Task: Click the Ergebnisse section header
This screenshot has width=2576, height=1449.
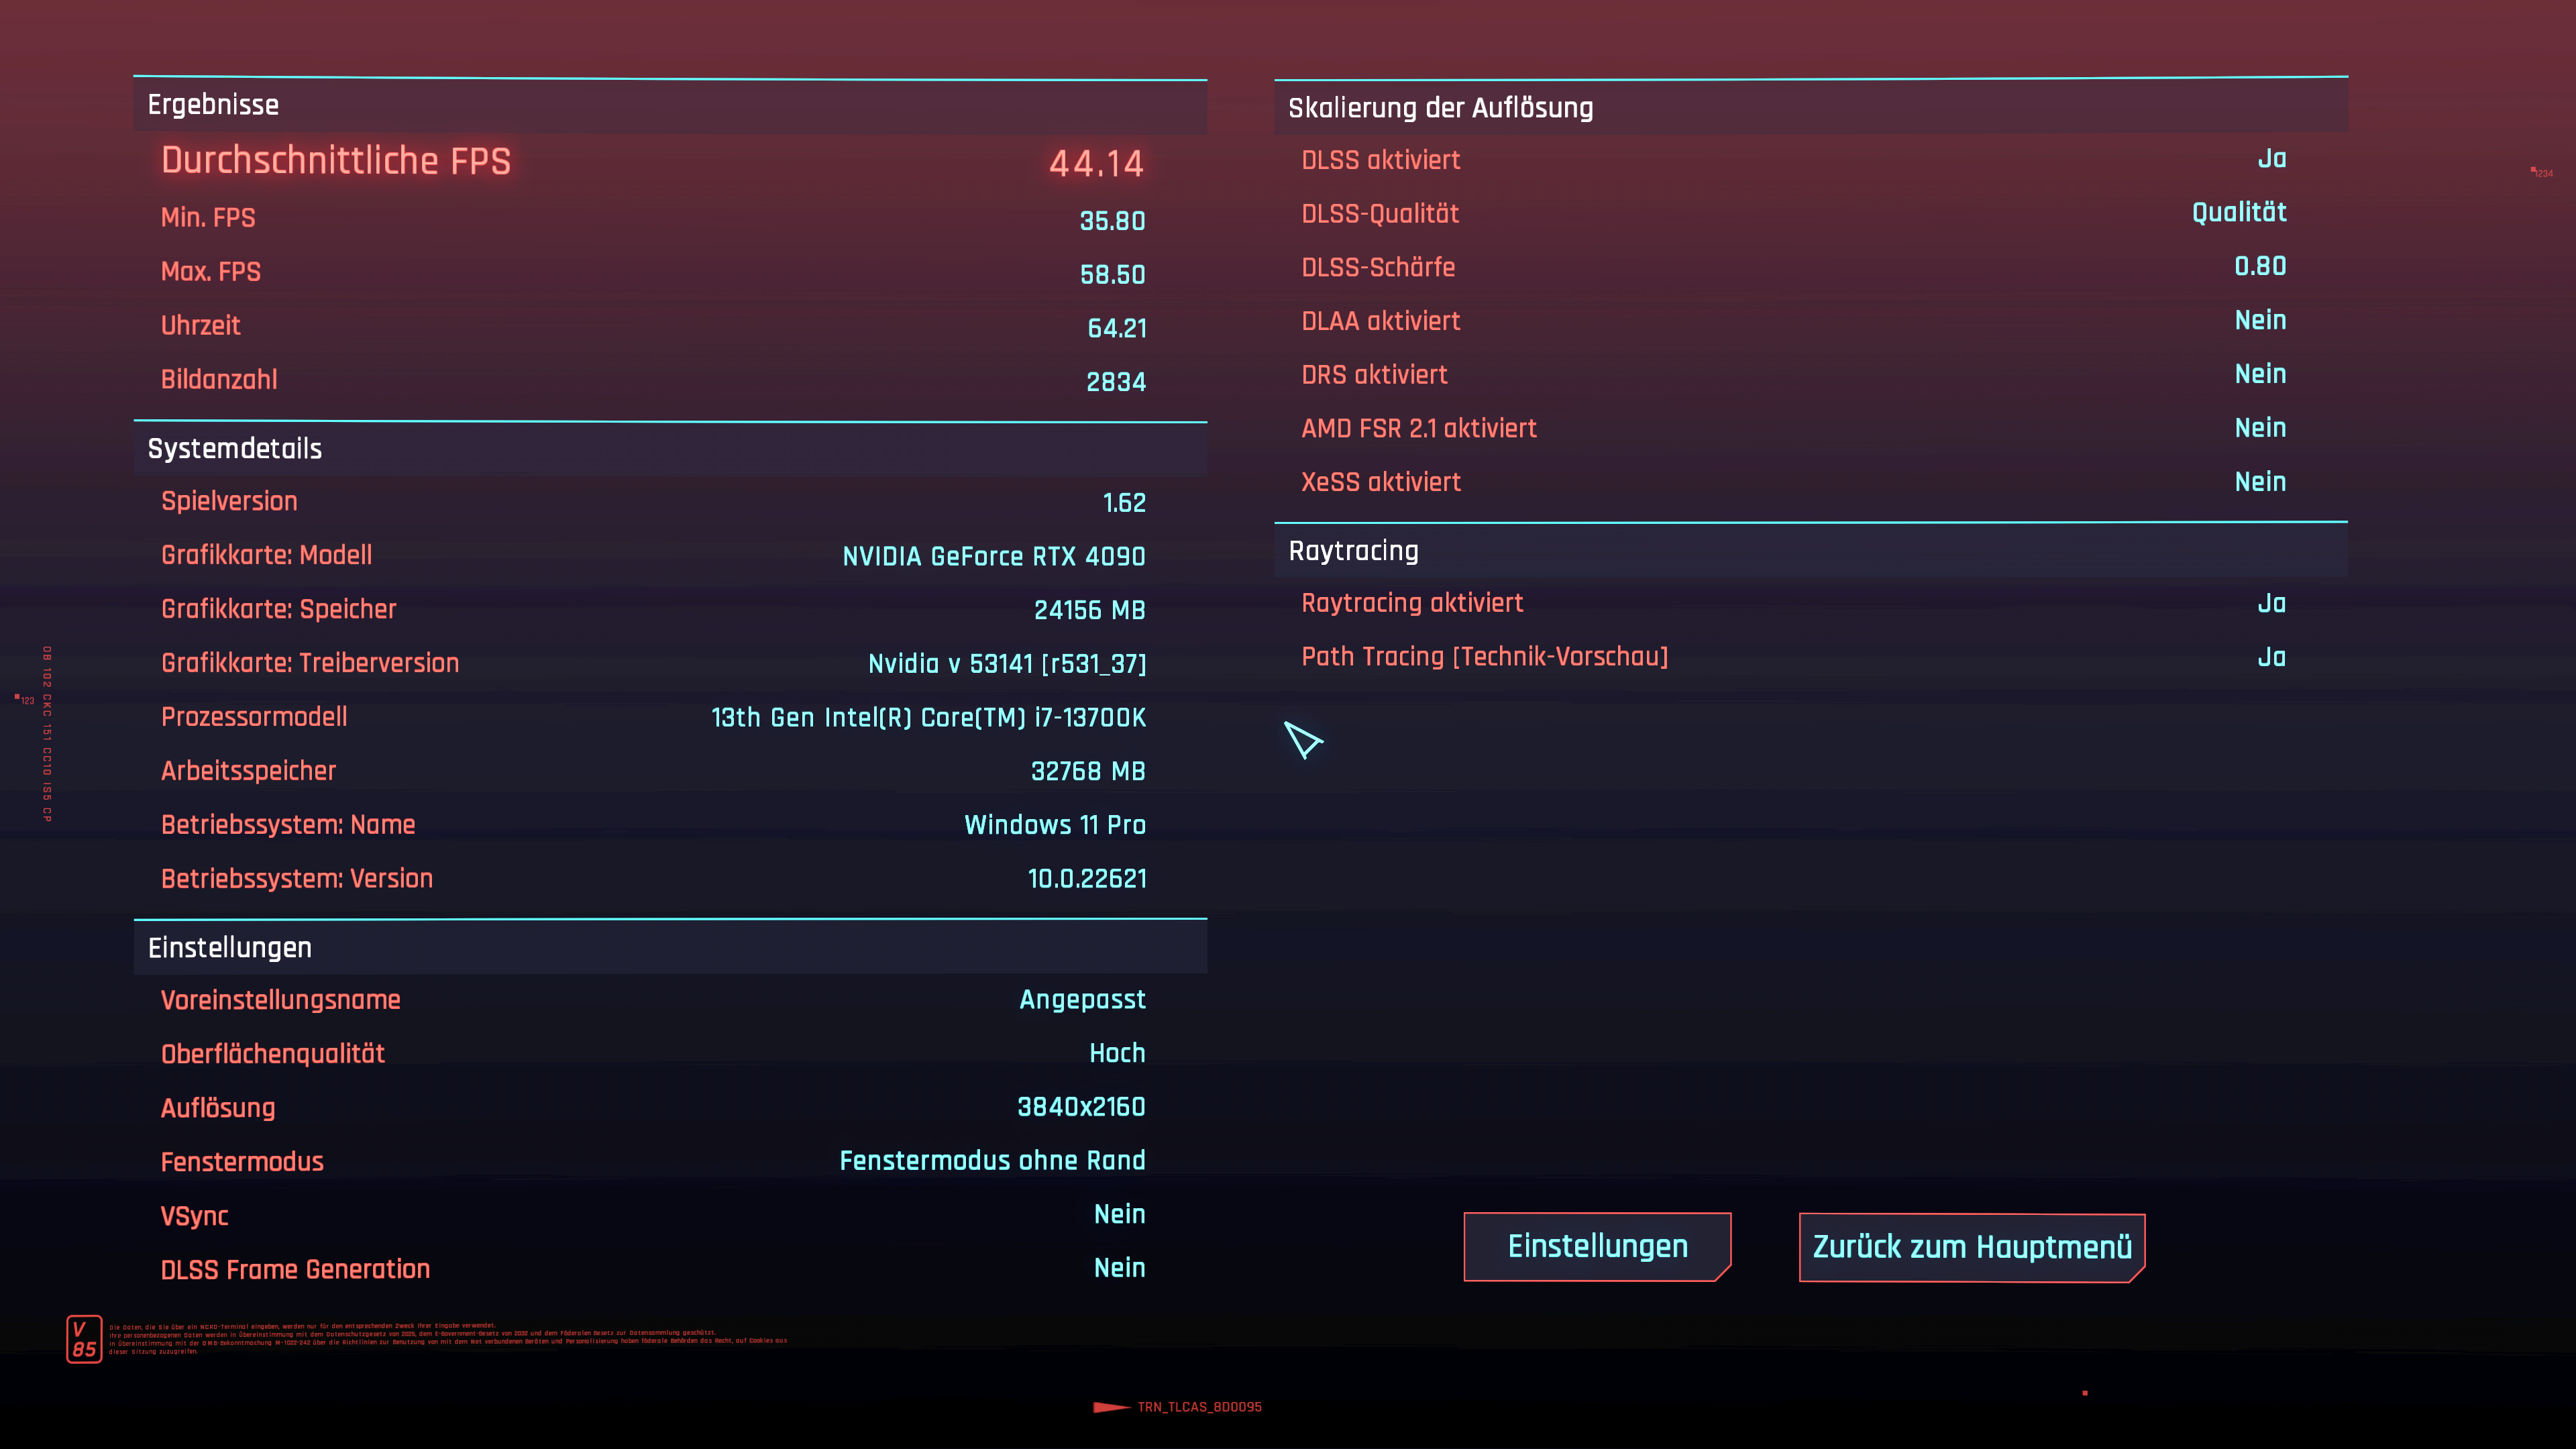Action: point(213,105)
